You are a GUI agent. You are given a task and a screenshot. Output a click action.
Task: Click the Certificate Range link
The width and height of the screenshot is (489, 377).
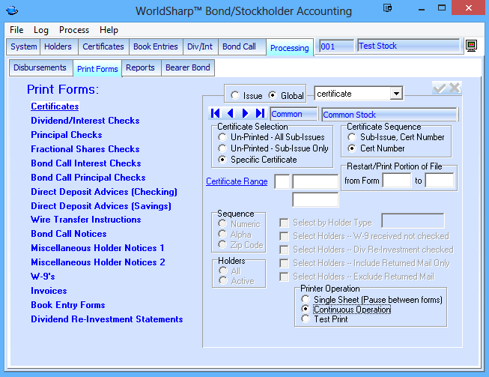click(x=236, y=181)
